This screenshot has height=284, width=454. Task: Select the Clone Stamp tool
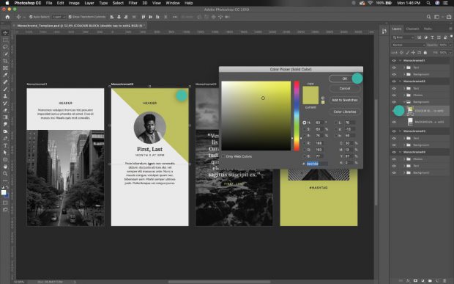pos(5,96)
